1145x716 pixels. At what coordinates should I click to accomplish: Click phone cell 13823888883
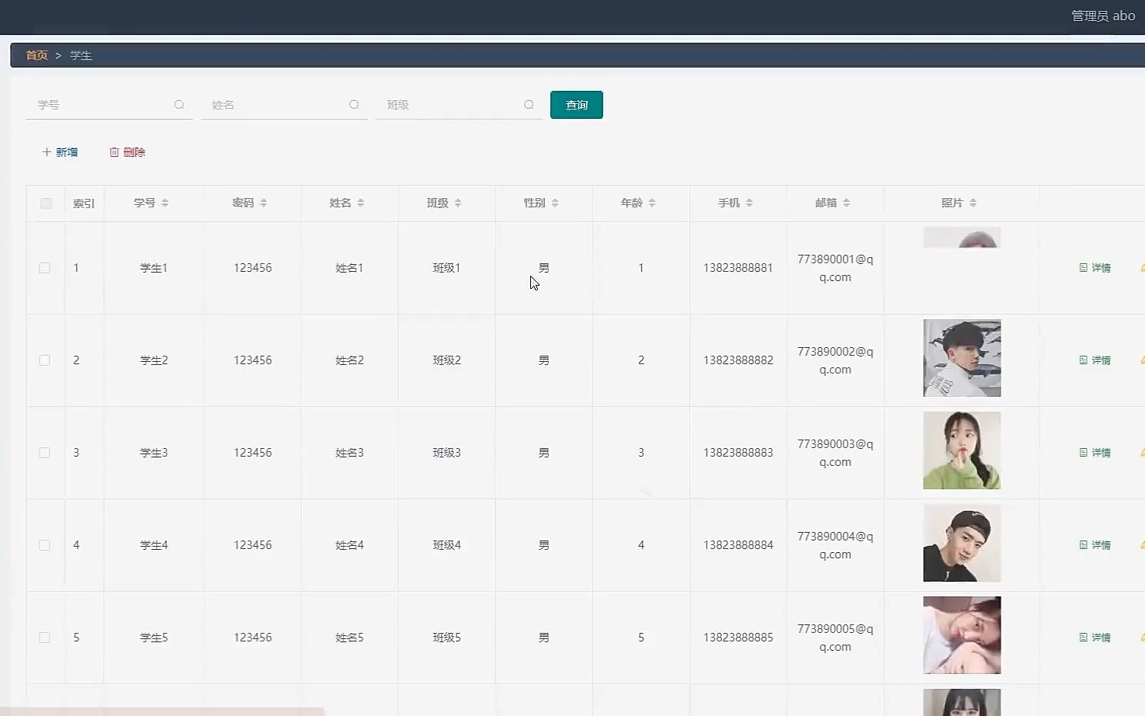click(738, 453)
